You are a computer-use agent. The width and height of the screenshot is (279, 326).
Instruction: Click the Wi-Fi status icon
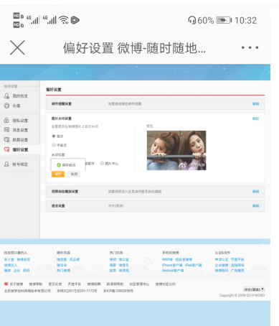64,20
